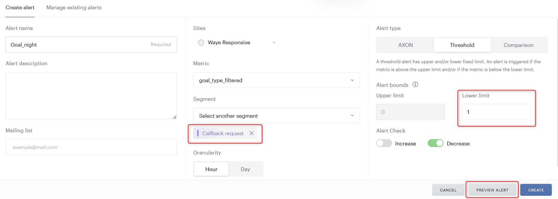Select the Create alert tab
The width and height of the screenshot is (558, 199).
[x=20, y=8]
